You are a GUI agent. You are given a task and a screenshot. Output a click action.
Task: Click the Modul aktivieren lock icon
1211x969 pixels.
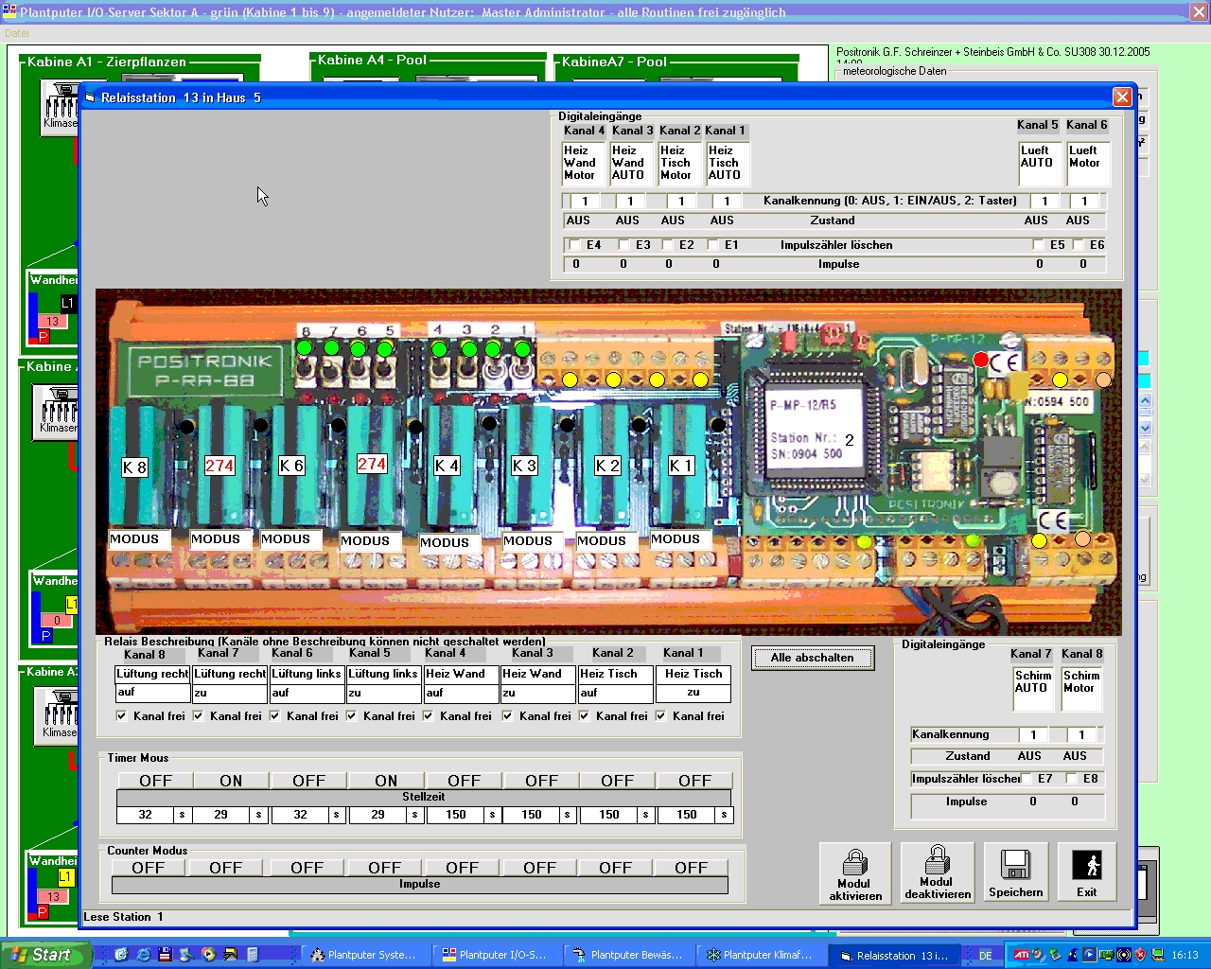(855, 862)
